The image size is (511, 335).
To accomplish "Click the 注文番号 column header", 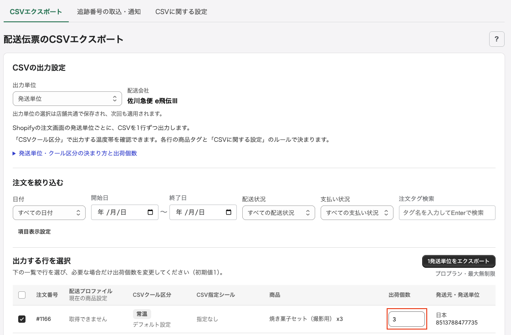I will [47, 295].
